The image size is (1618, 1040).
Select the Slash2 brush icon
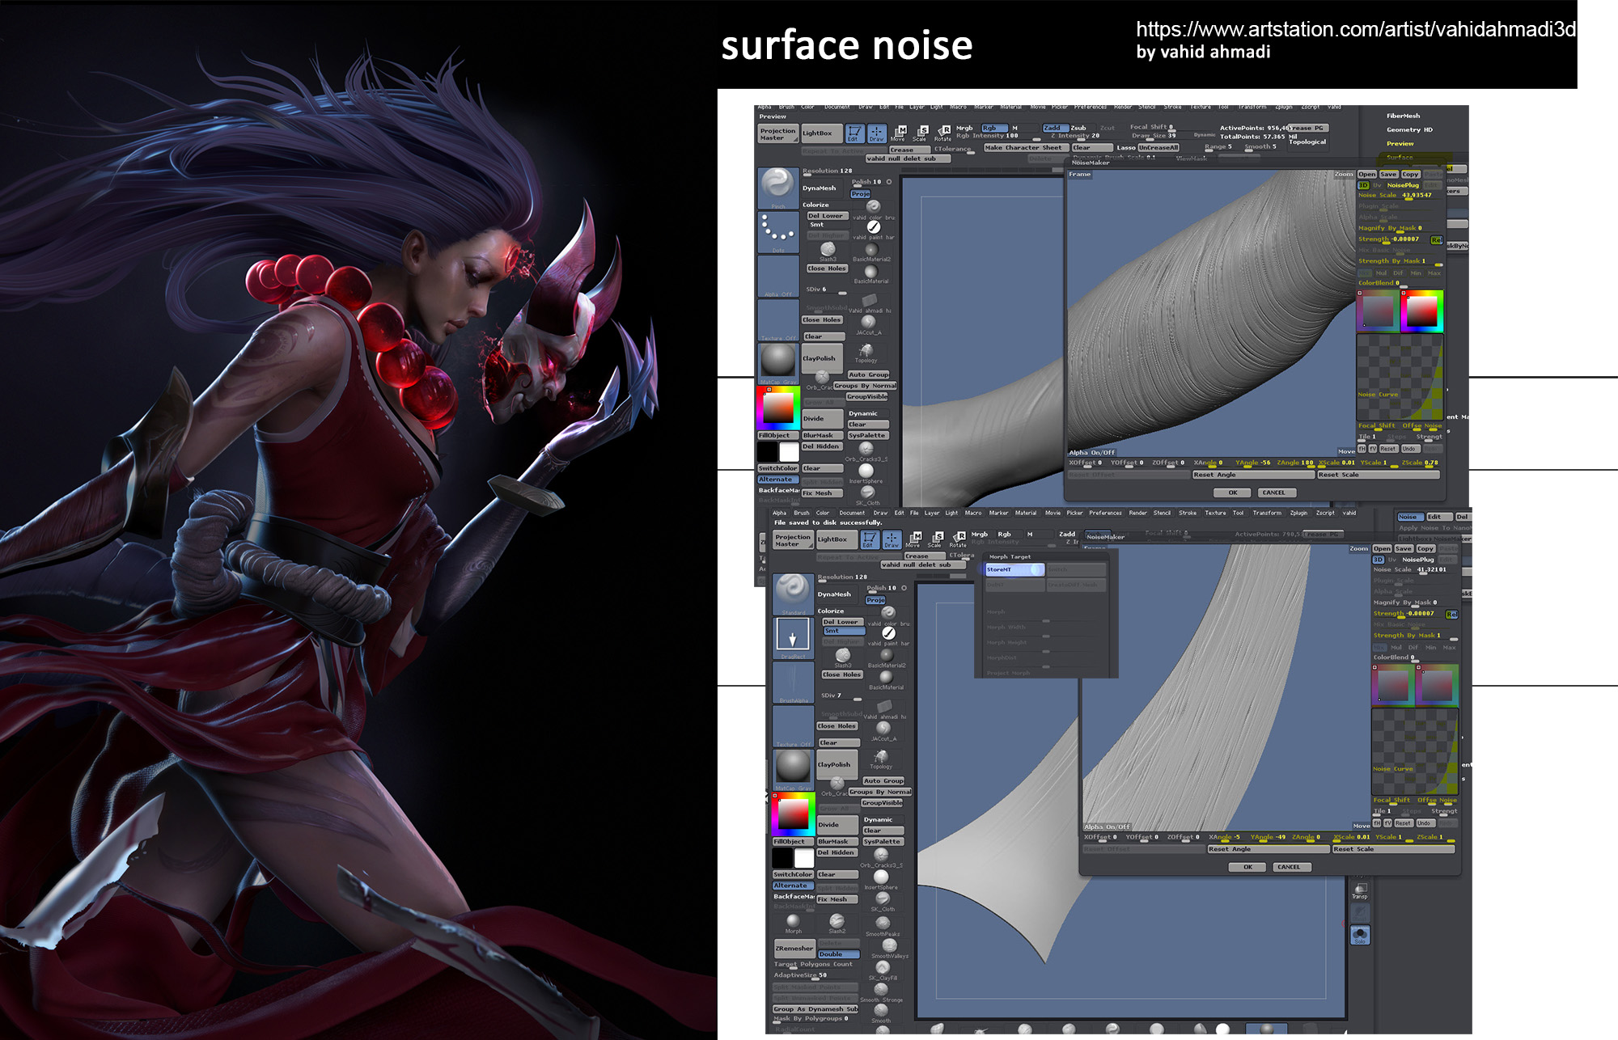point(837,923)
